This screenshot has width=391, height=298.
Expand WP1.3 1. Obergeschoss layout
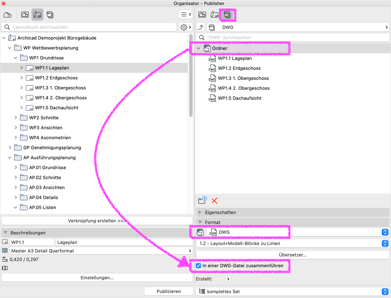click(x=22, y=88)
